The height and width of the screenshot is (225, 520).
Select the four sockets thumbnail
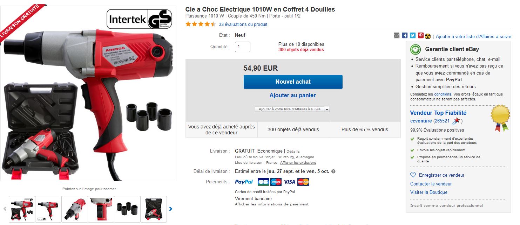tap(127, 209)
